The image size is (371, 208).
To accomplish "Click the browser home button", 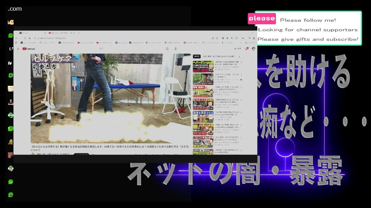I will tap(29, 38).
